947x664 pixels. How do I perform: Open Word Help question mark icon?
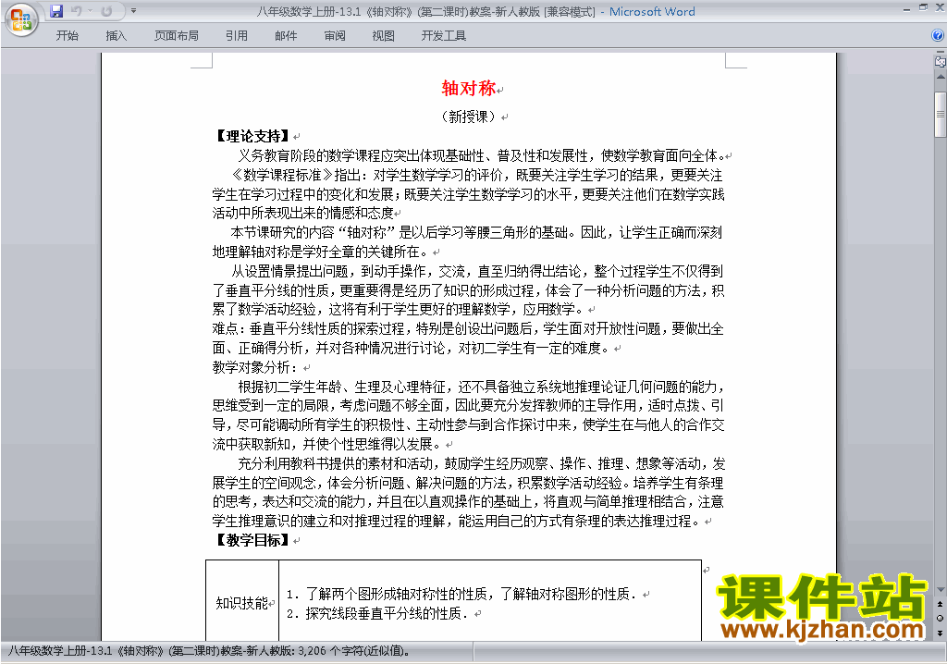938,36
